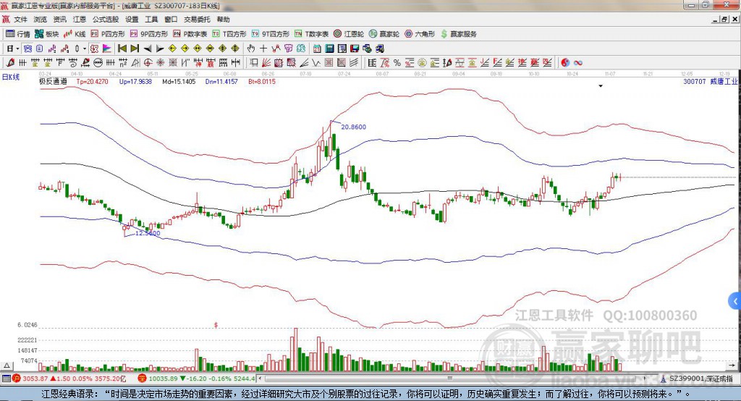
Task: Click the black left arrow icon
Action: tap(148, 48)
